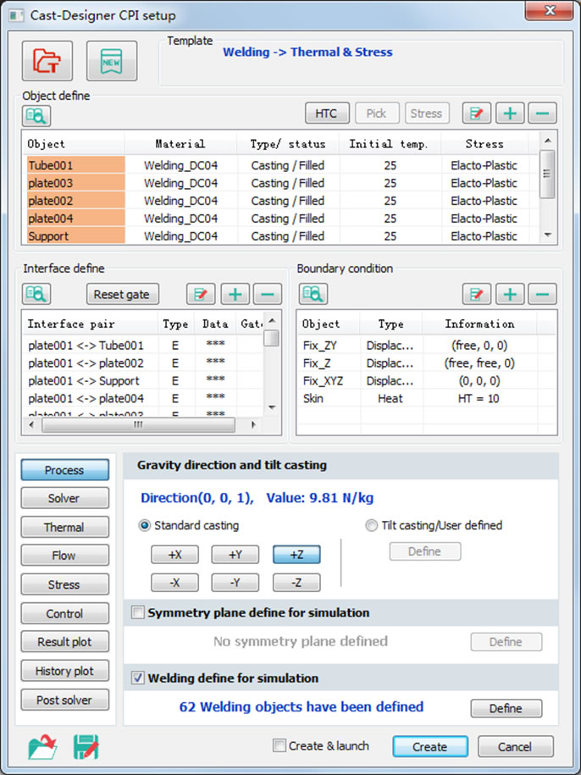Click the open-setup folder icon at bottom left
The height and width of the screenshot is (775, 581).
point(42,746)
